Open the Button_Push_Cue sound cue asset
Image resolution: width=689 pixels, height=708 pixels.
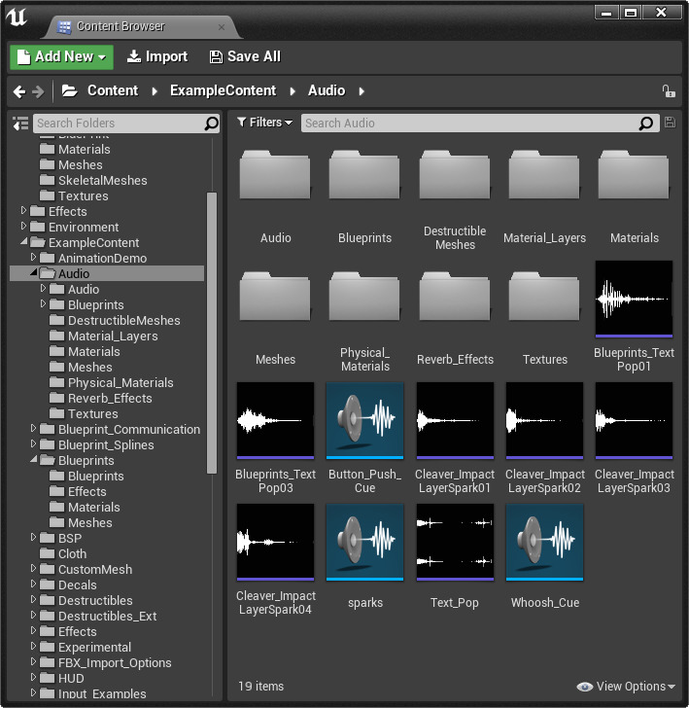coord(365,420)
